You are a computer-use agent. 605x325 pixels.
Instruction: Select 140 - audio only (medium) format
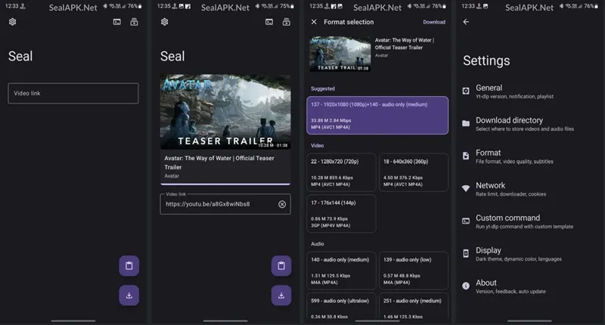click(x=340, y=270)
